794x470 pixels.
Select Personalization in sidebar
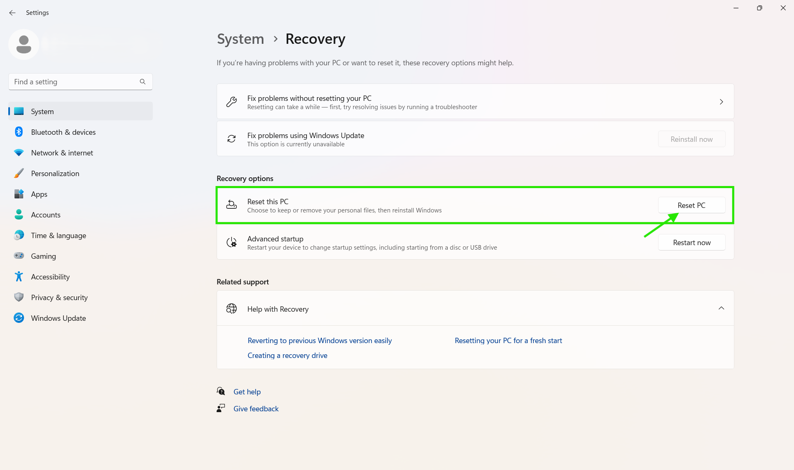(80, 173)
